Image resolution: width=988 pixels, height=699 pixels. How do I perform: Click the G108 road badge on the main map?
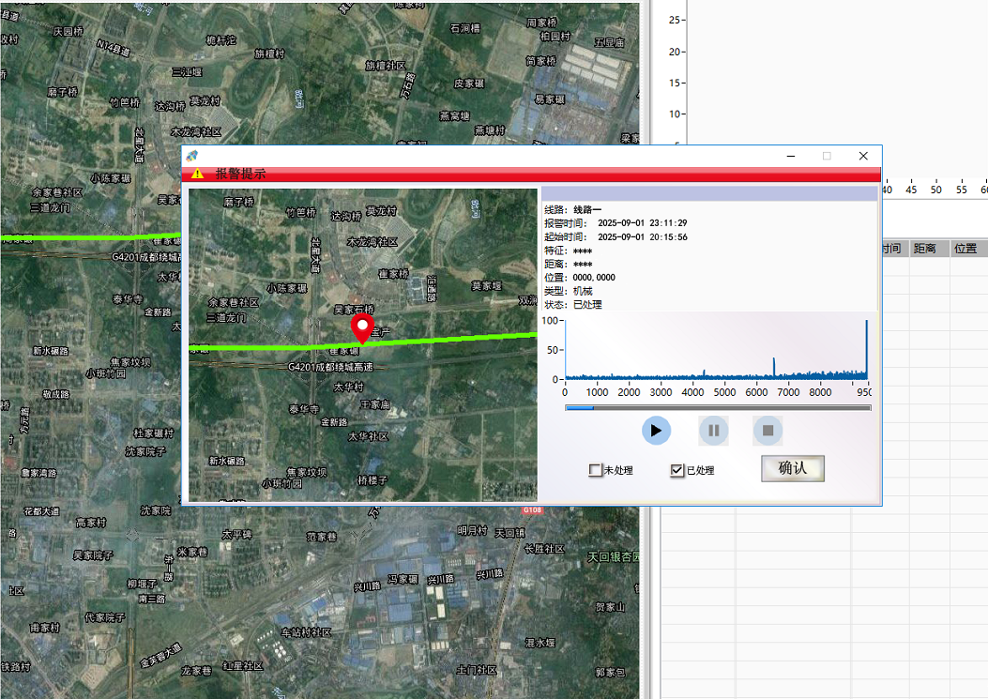[x=532, y=510]
